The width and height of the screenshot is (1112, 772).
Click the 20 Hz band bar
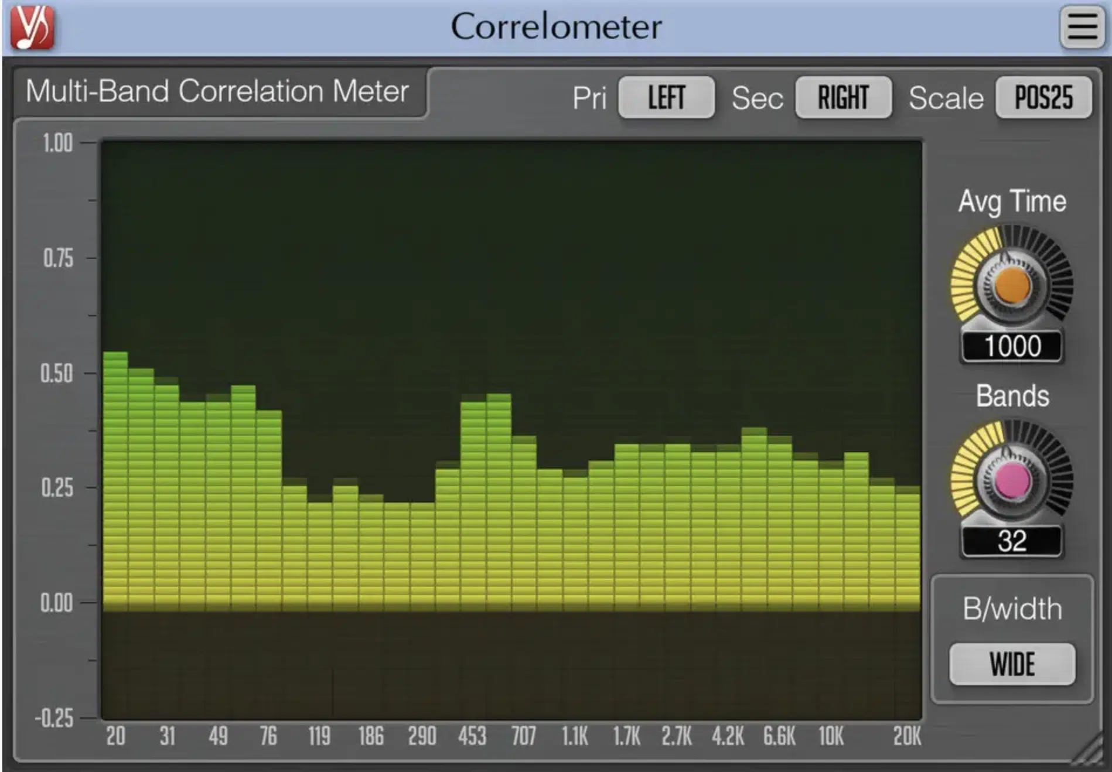(x=115, y=481)
